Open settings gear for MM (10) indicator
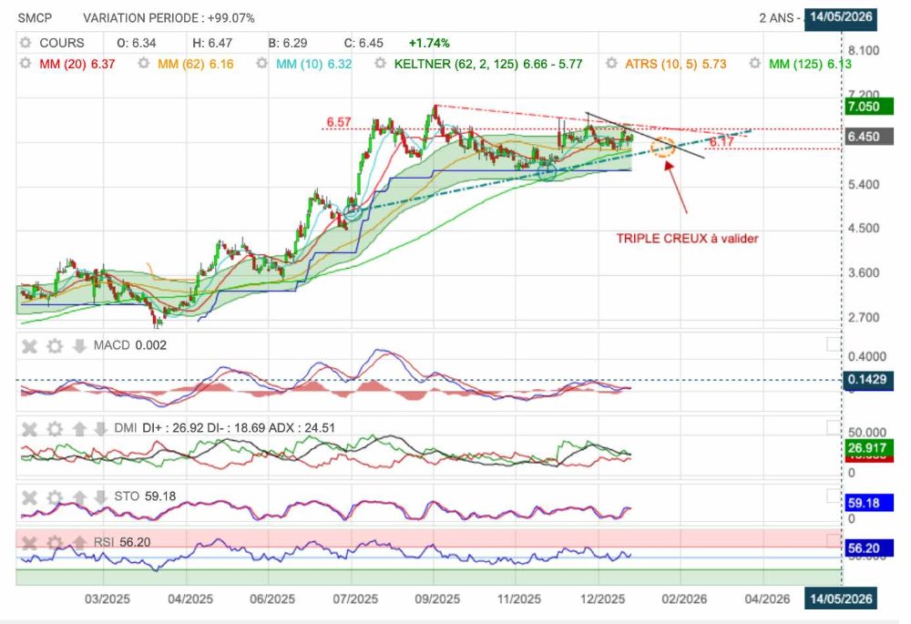 (x=262, y=64)
